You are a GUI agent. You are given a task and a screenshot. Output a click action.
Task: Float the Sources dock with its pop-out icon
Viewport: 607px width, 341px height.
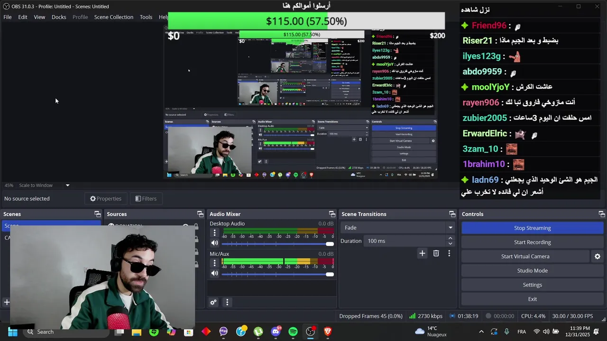coord(200,214)
